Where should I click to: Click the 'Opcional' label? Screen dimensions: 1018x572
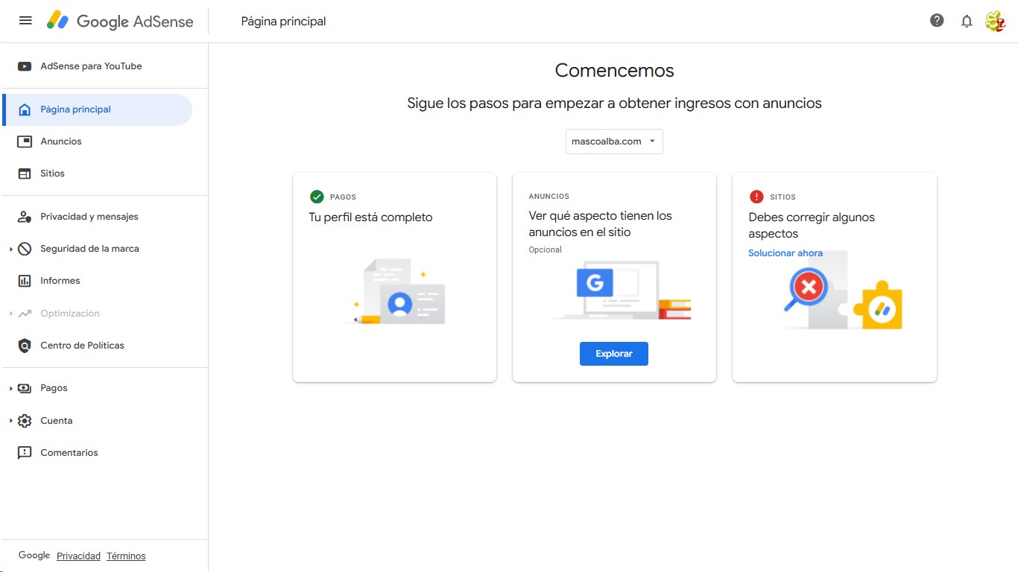(546, 250)
